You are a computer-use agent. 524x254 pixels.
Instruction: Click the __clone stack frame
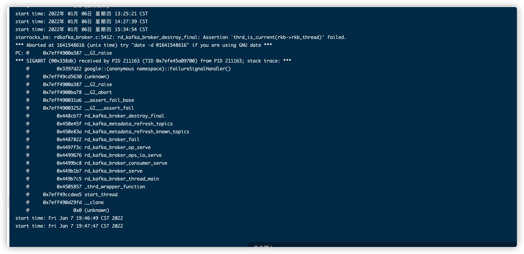coord(65,202)
